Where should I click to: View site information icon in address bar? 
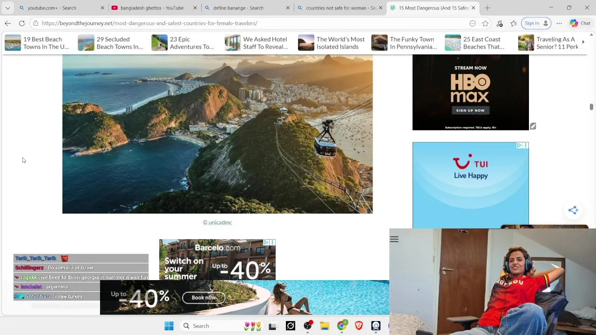35,23
